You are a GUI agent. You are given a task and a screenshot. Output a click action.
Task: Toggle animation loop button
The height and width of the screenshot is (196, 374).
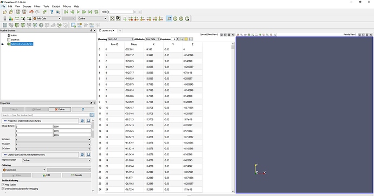(x=96, y=12)
